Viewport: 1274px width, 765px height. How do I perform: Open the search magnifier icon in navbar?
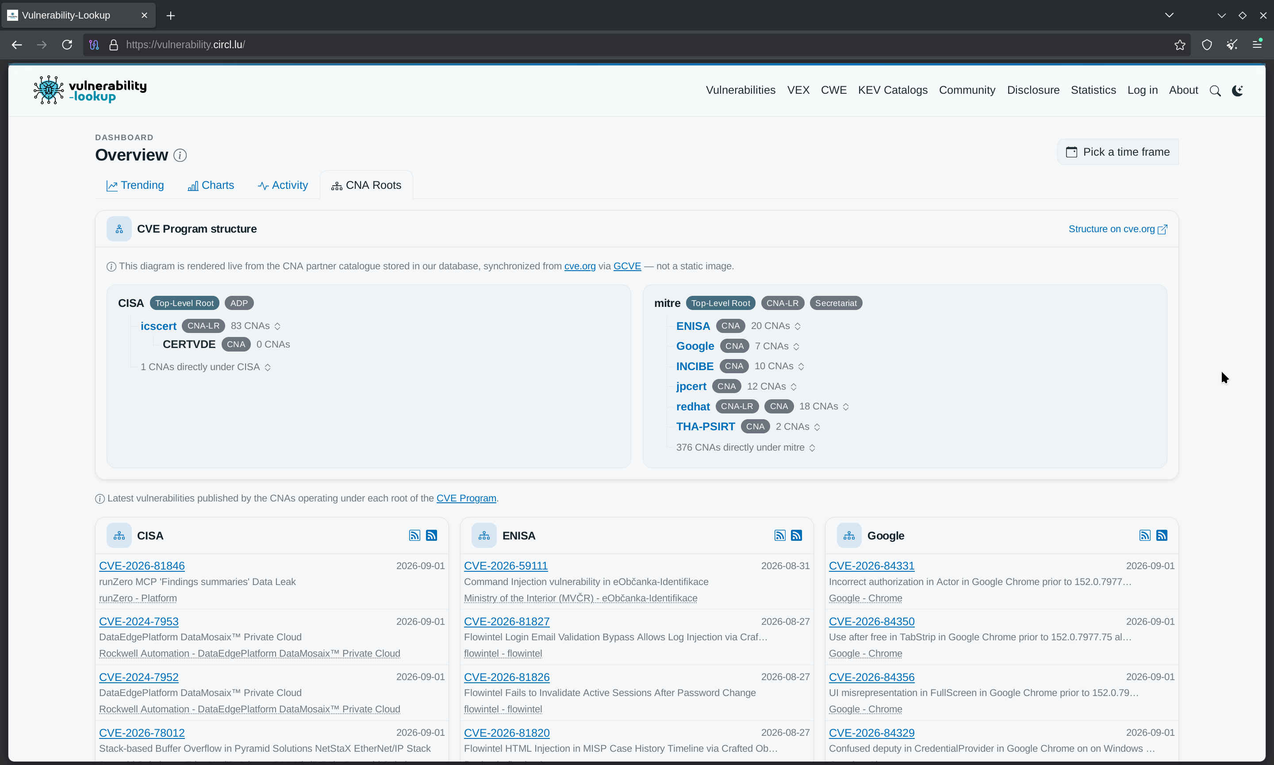pyautogui.click(x=1215, y=91)
